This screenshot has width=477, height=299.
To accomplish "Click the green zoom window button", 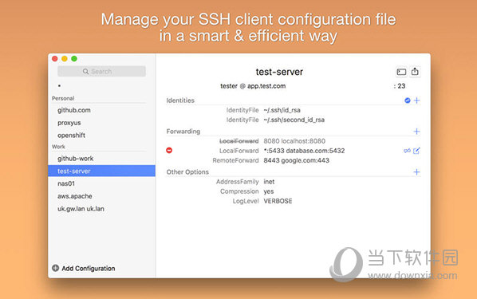I will point(74,59).
